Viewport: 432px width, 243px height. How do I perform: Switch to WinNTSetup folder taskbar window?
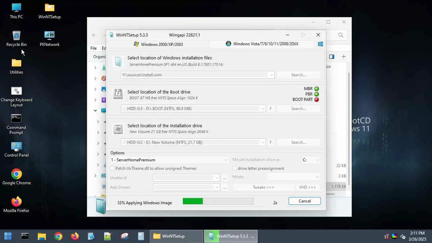coord(177,236)
